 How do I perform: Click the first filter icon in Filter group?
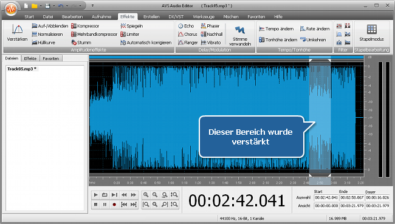(339, 26)
